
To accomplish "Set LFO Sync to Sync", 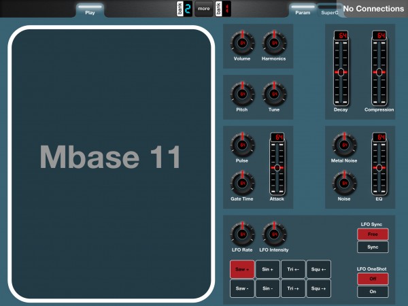I will 373,247.
